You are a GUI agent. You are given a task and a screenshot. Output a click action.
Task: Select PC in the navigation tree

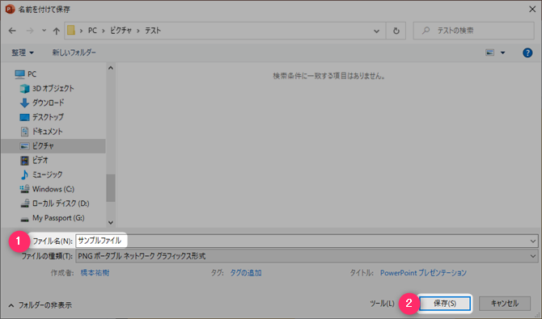tap(32, 73)
